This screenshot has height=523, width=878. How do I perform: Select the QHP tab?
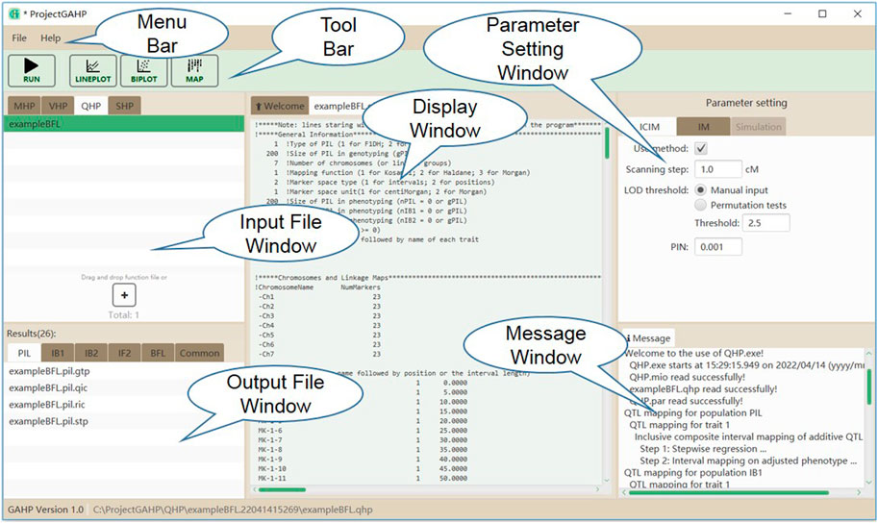coord(90,106)
